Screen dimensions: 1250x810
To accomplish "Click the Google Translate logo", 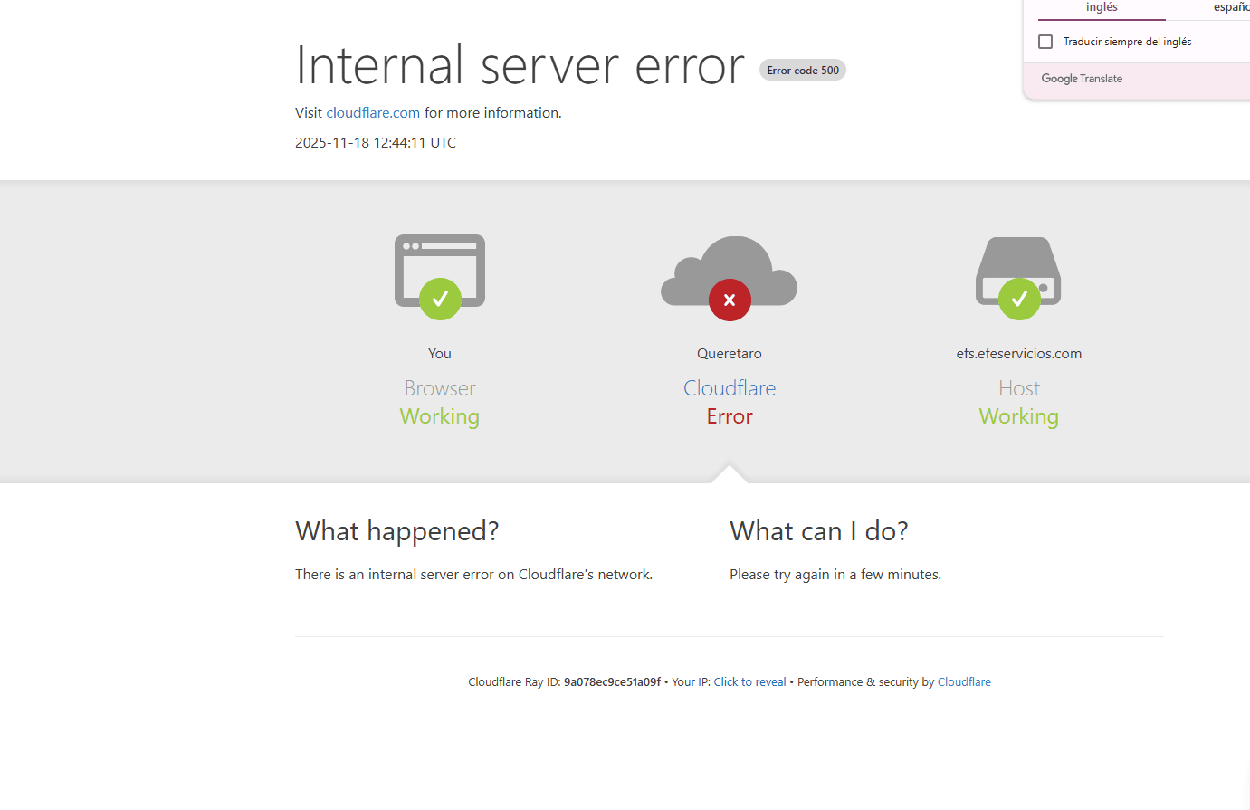I will (x=1082, y=79).
